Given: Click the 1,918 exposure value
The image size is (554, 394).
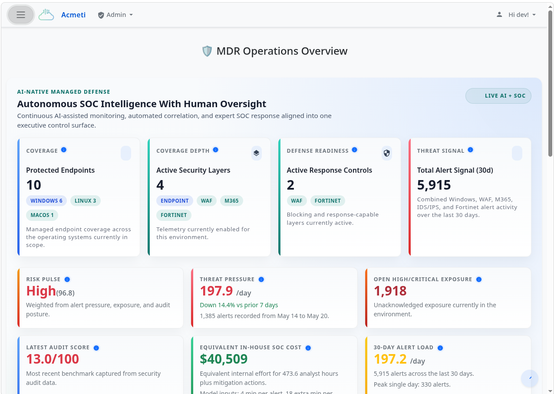Looking at the screenshot, I should [390, 291].
